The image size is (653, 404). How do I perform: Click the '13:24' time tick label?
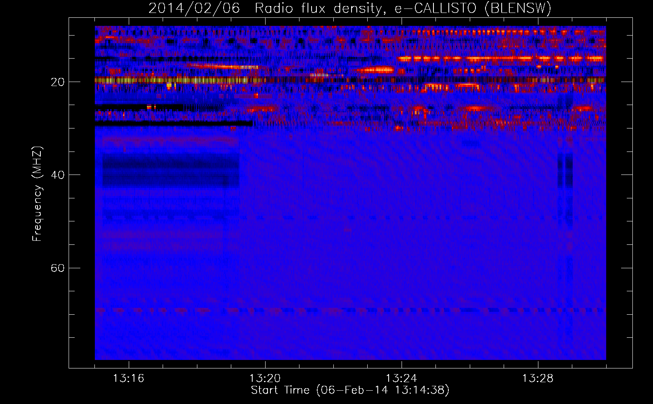[x=401, y=379]
